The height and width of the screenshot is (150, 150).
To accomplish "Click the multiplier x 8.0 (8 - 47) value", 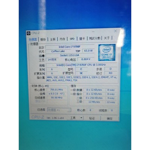I will click(57, 94).
